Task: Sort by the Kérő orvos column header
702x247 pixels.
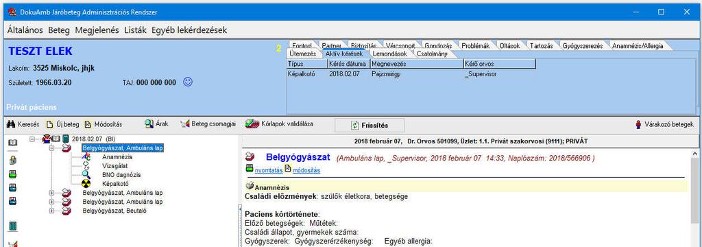Action: click(x=500, y=64)
